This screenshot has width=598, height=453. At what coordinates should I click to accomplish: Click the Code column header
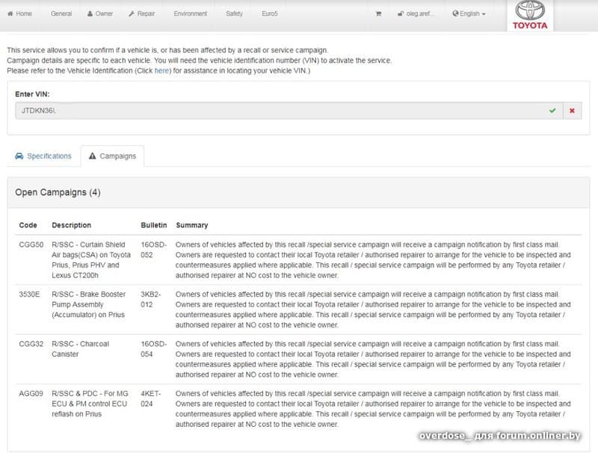point(28,225)
